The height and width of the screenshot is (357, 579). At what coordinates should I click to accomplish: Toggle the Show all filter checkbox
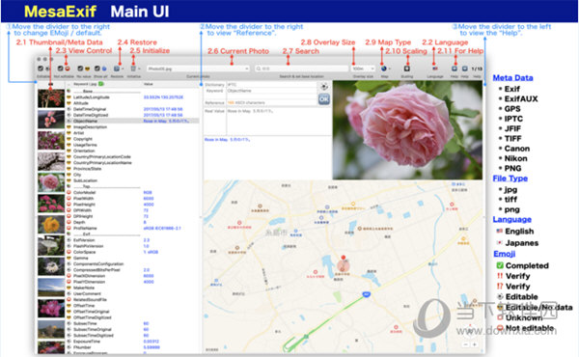click(x=97, y=69)
